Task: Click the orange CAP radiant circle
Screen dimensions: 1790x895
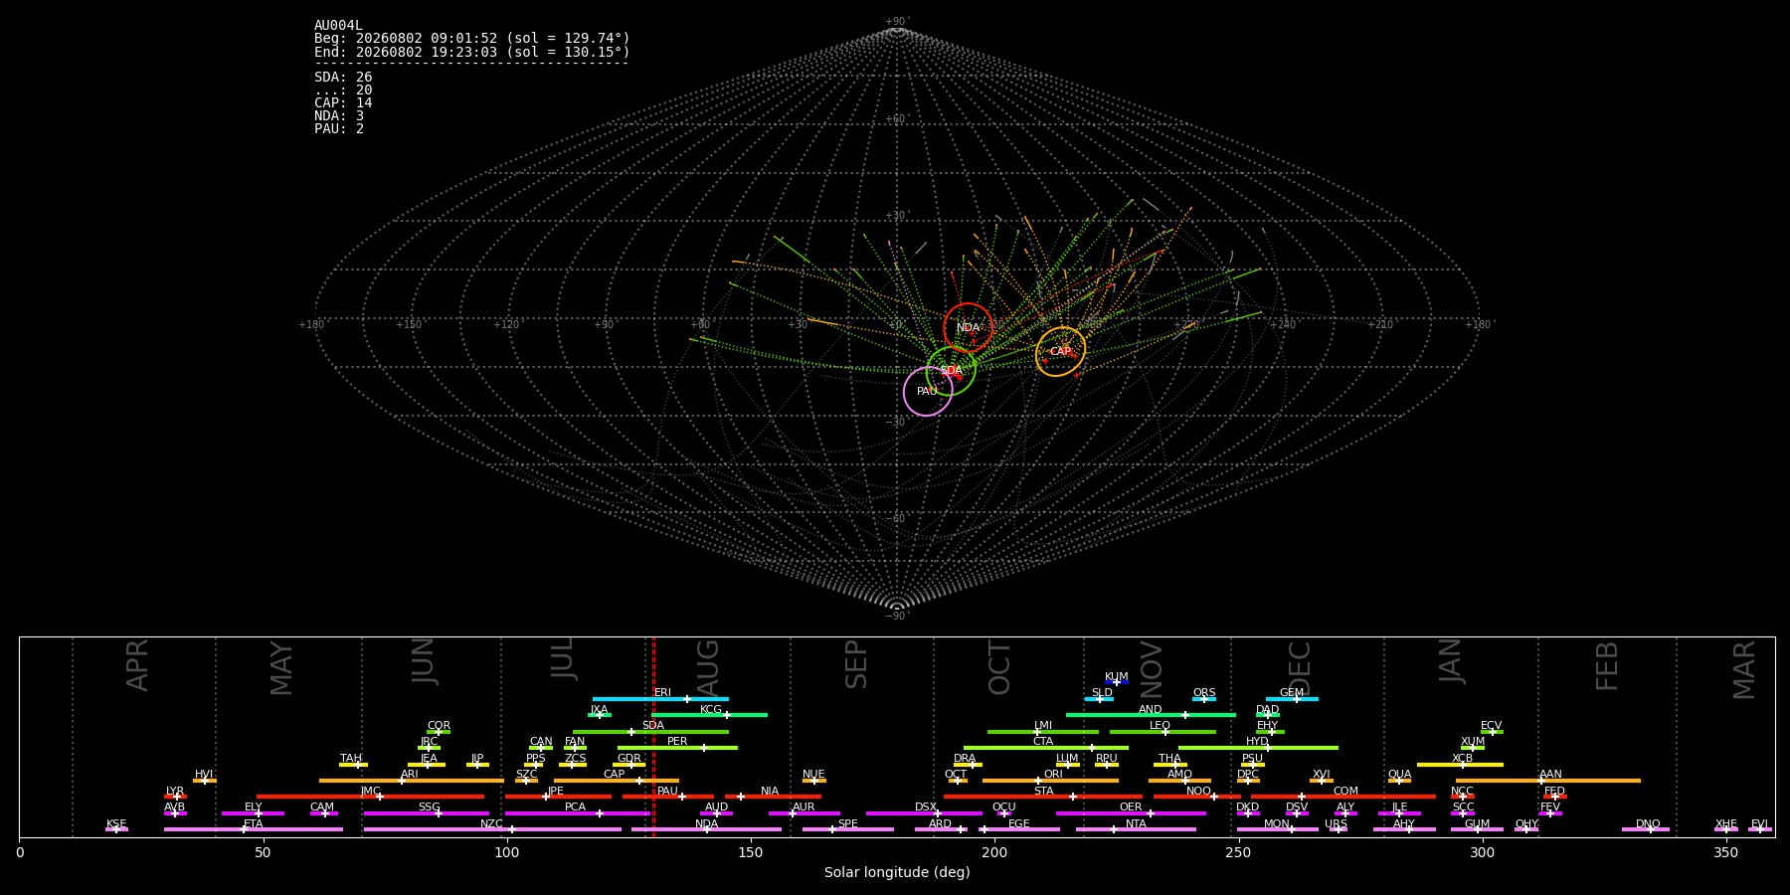Action: [x=1061, y=352]
